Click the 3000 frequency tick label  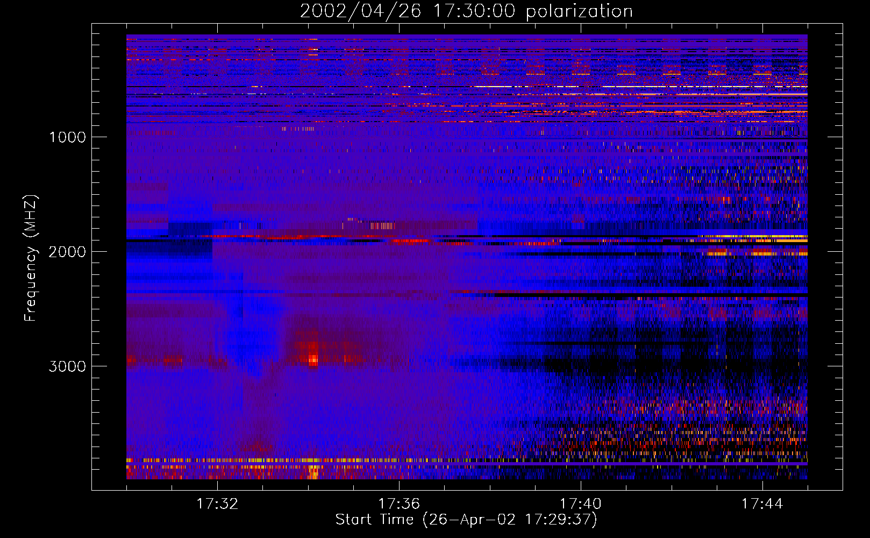(x=67, y=366)
